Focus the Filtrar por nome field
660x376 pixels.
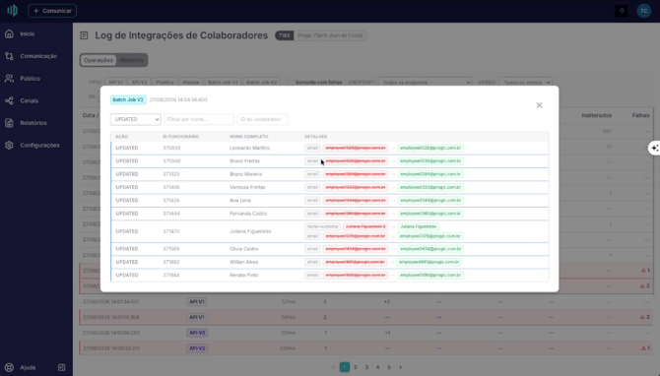pos(199,119)
